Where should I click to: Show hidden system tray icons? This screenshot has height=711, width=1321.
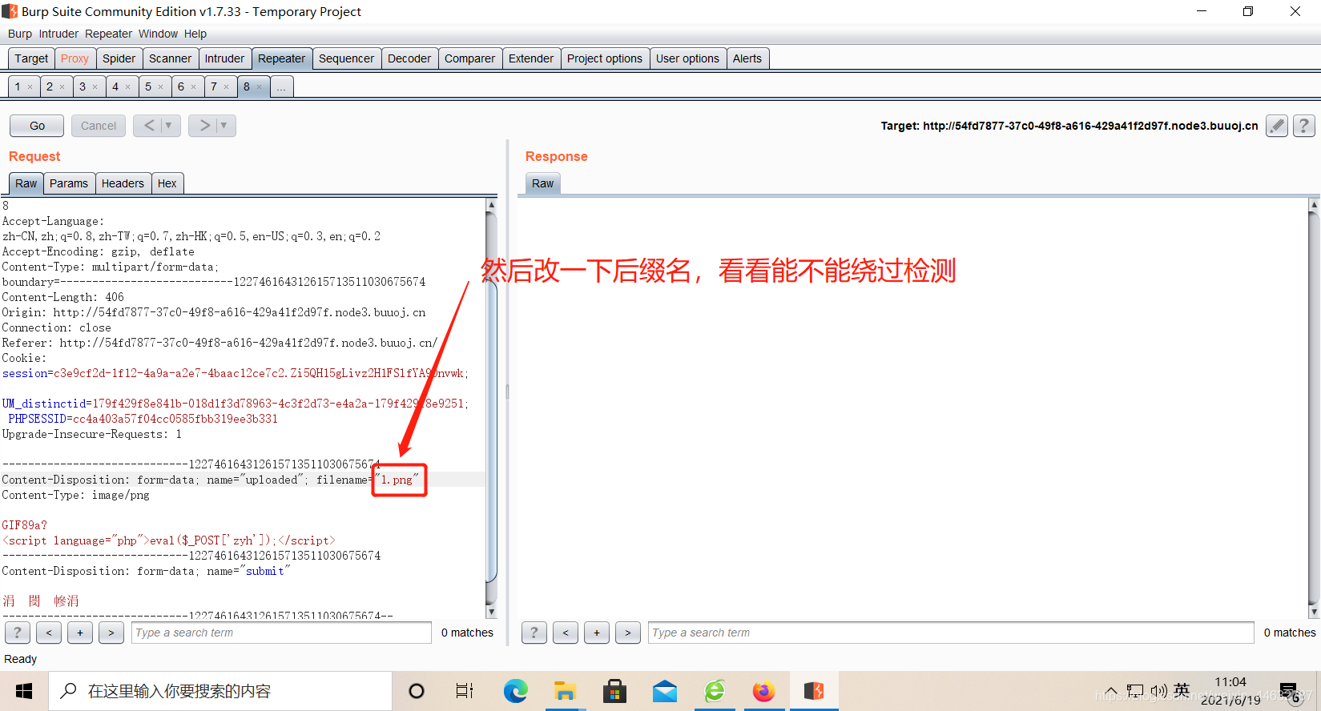[1111, 691]
